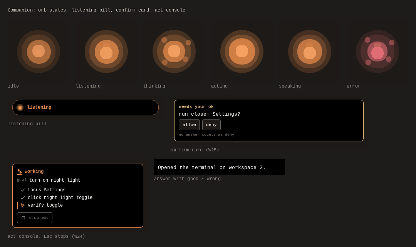Stop the act console with the stop esc button

tap(35, 218)
